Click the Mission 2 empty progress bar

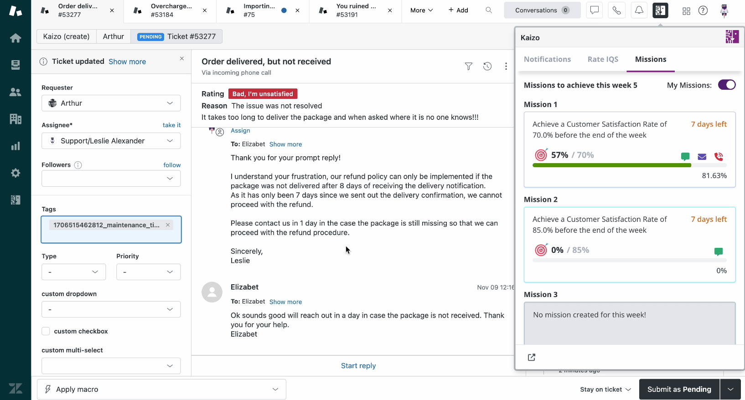[x=630, y=260]
